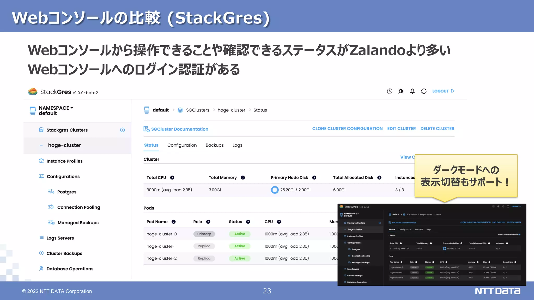Toggle dark mode contrast icon
534x300 pixels.
coord(401,91)
